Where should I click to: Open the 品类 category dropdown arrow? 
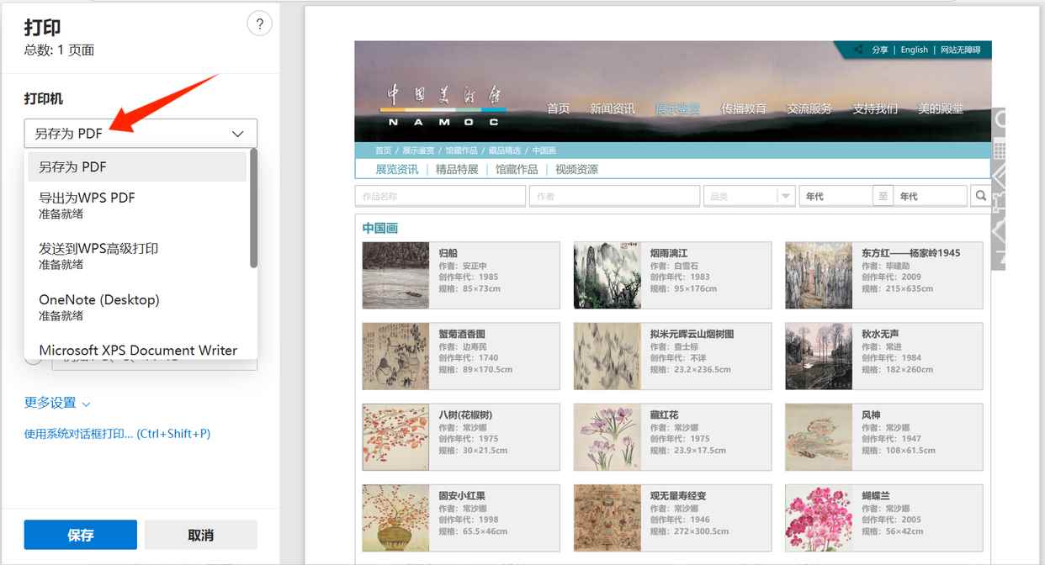pyautogui.click(x=786, y=196)
